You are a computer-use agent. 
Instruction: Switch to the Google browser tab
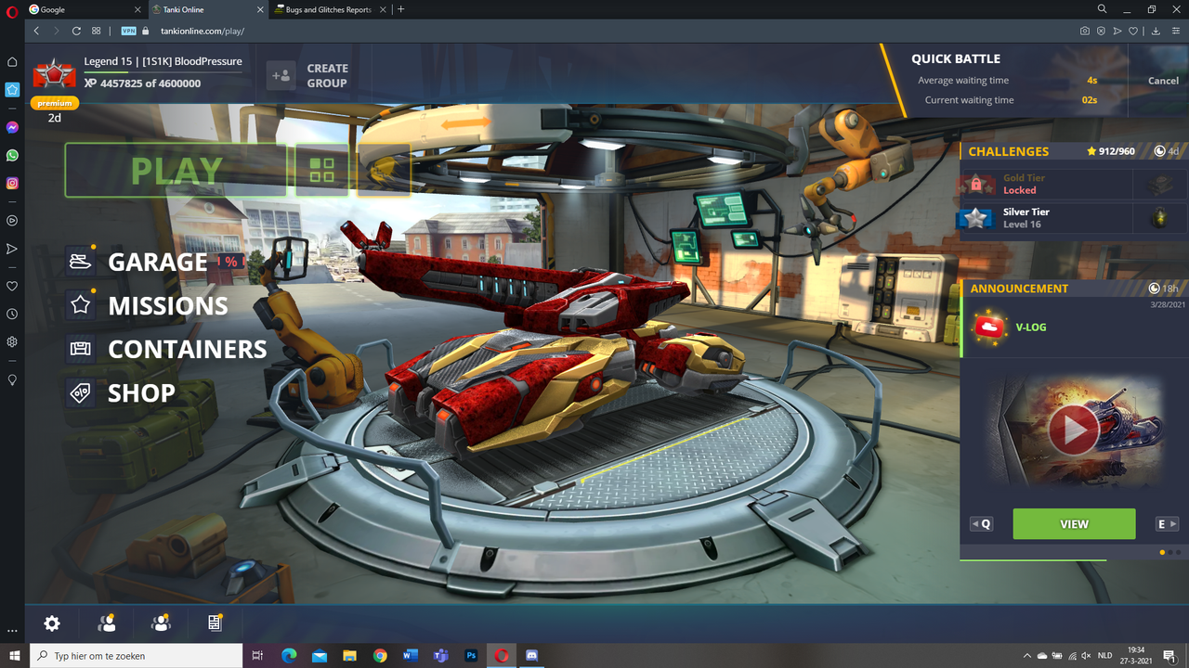coord(84,9)
